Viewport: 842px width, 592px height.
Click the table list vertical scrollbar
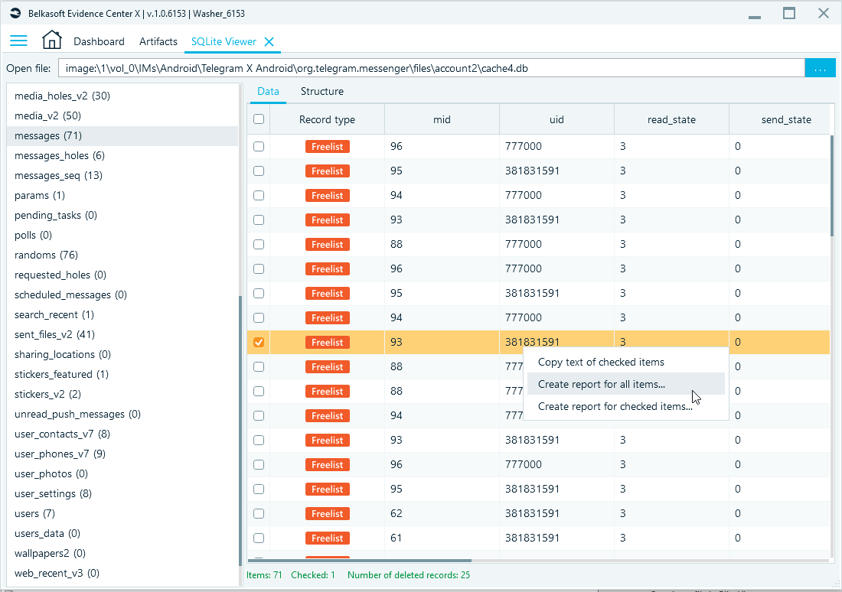click(x=240, y=429)
